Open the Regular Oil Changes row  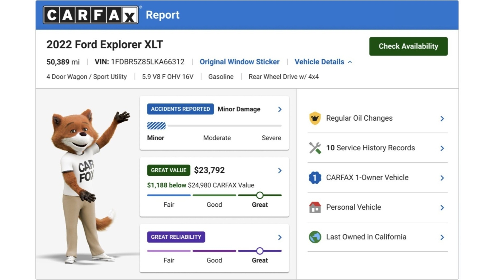coord(377,118)
